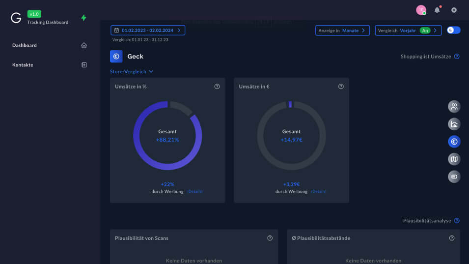
Task: Select the active Euro icon in right rail
Action: pyautogui.click(x=454, y=142)
